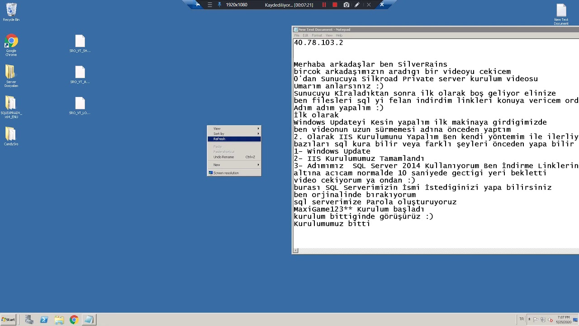Click the MaxiGame123** password line
Image resolution: width=579 pixels, height=326 pixels.
(359, 209)
